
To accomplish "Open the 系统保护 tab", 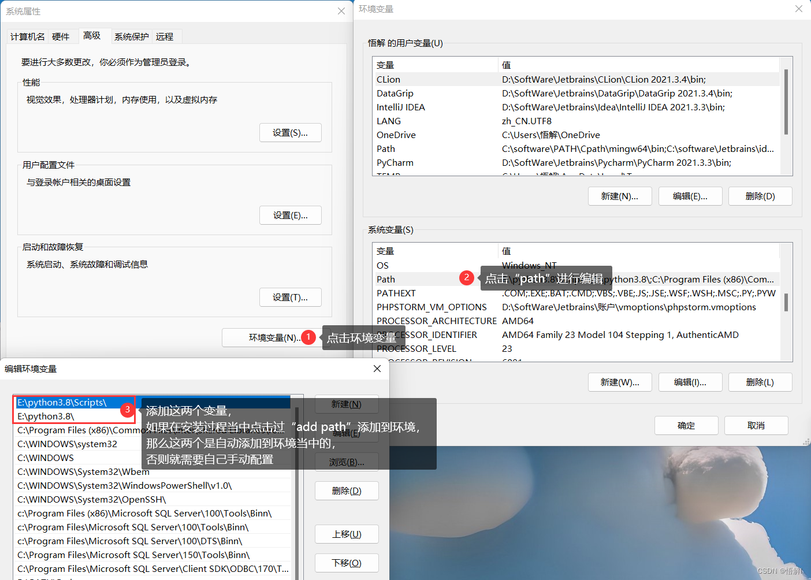I will [x=131, y=36].
